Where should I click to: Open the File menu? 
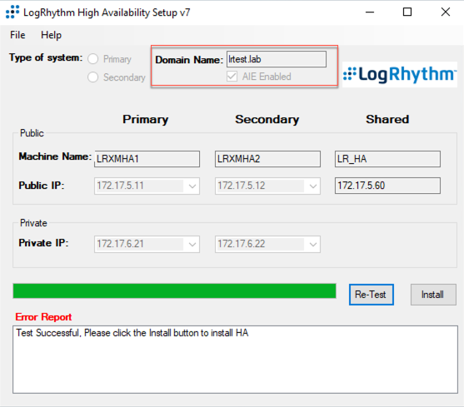pyautogui.click(x=17, y=35)
